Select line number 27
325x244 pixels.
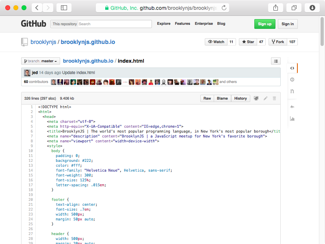pos(31,234)
